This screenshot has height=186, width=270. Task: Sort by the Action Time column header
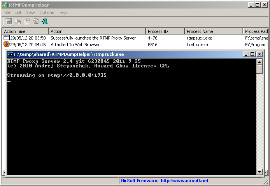pyautogui.click(x=25, y=31)
